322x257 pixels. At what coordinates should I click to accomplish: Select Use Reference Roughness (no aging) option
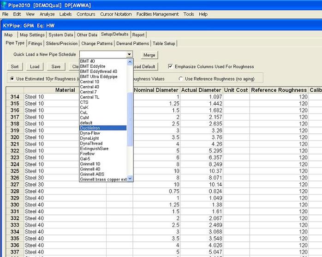[x=181, y=79]
